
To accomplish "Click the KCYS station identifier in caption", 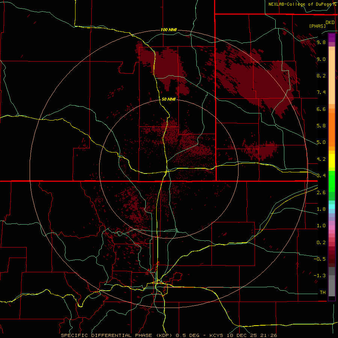I will pos(217,335).
